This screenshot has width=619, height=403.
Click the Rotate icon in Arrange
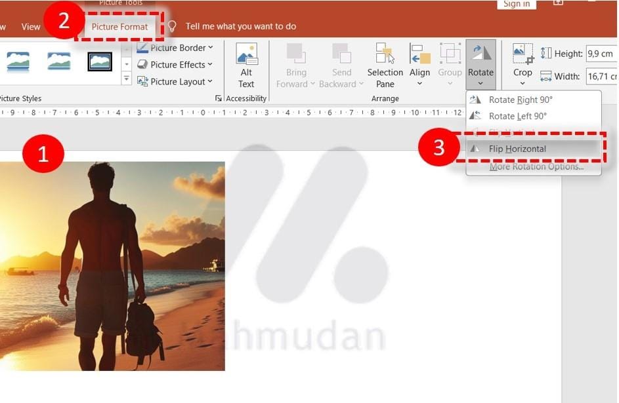pyautogui.click(x=481, y=54)
